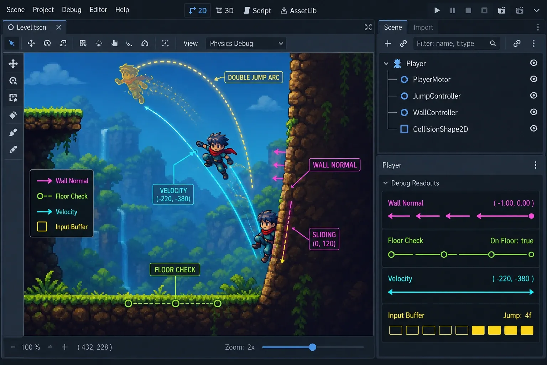
Task: Toggle visibility of the PlayerMotor node
Action: click(x=533, y=79)
